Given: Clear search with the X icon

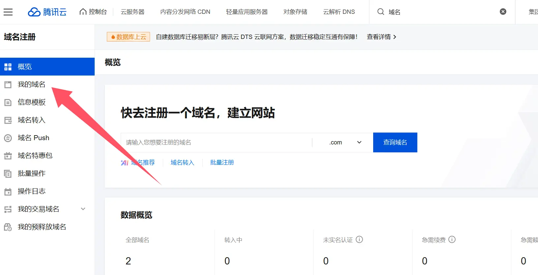Looking at the screenshot, I should click(503, 12).
